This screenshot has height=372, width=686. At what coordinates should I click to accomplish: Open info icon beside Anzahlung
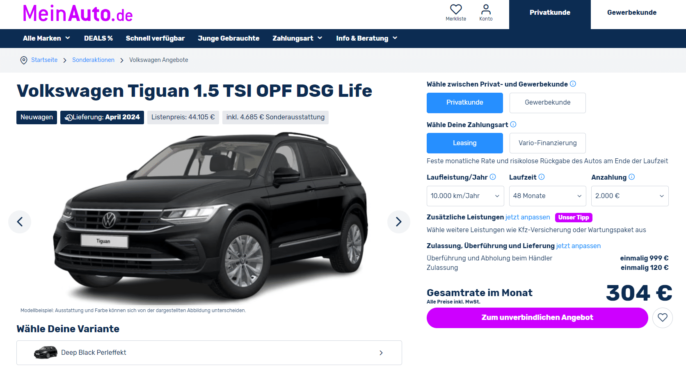click(632, 177)
